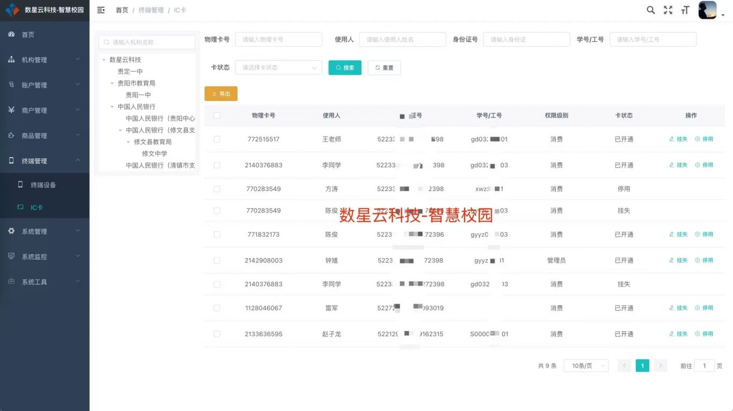Focus the 学号/工号 input field
The height and width of the screenshot is (411, 733).
[653, 39]
